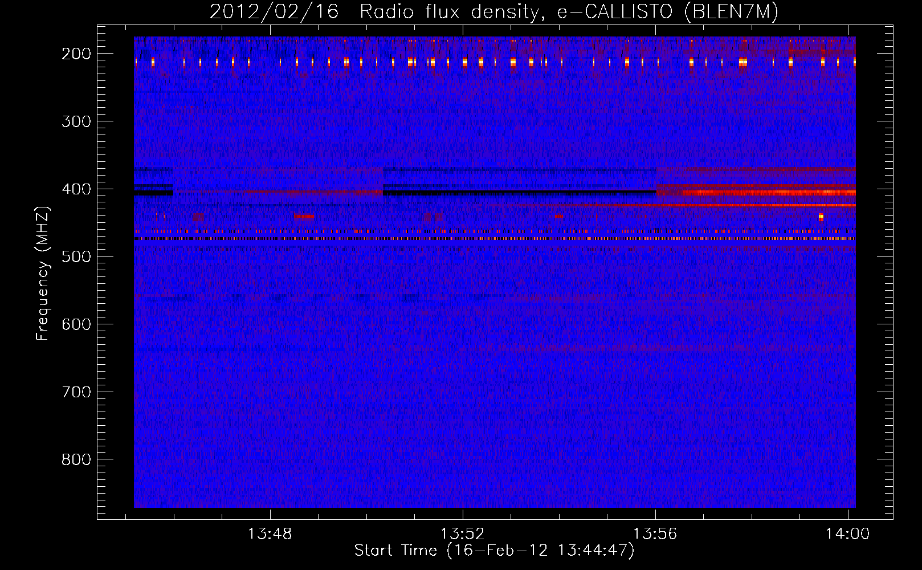Click the 400 frequency tick label
This screenshot has width=922, height=570.
point(76,189)
